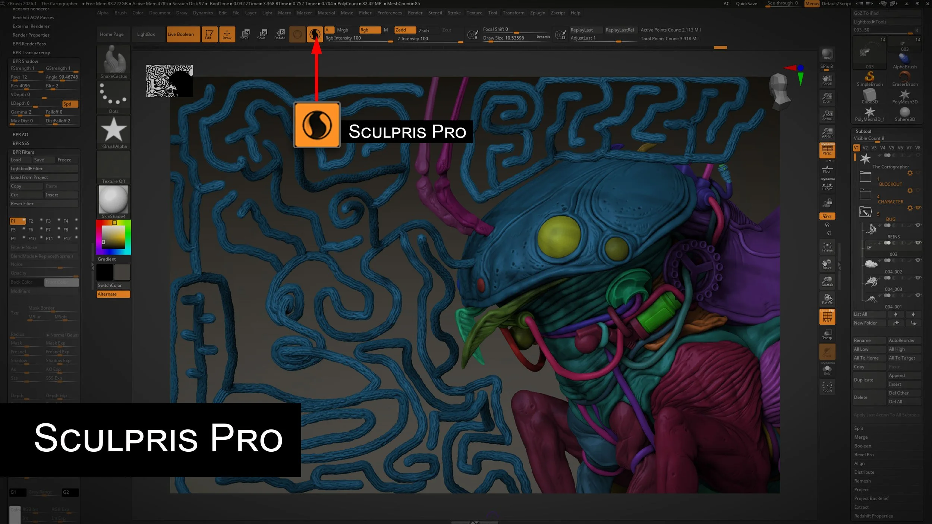The height and width of the screenshot is (524, 932).
Task: Select the Edit mode icon
Action: [209, 35]
